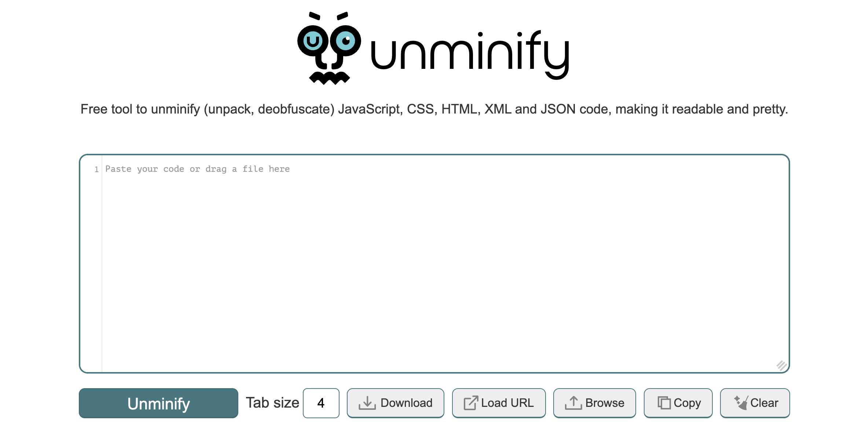
Task: Click the Unminify mascot face logo
Action: click(329, 48)
